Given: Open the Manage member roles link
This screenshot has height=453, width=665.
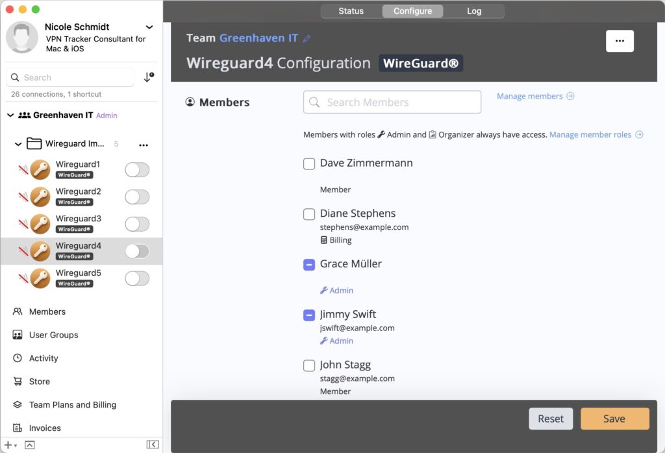Looking at the screenshot, I should (x=590, y=135).
